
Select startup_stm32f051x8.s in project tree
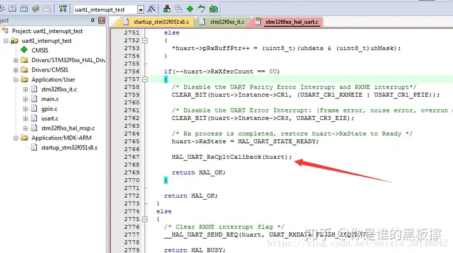tap(69, 148)
